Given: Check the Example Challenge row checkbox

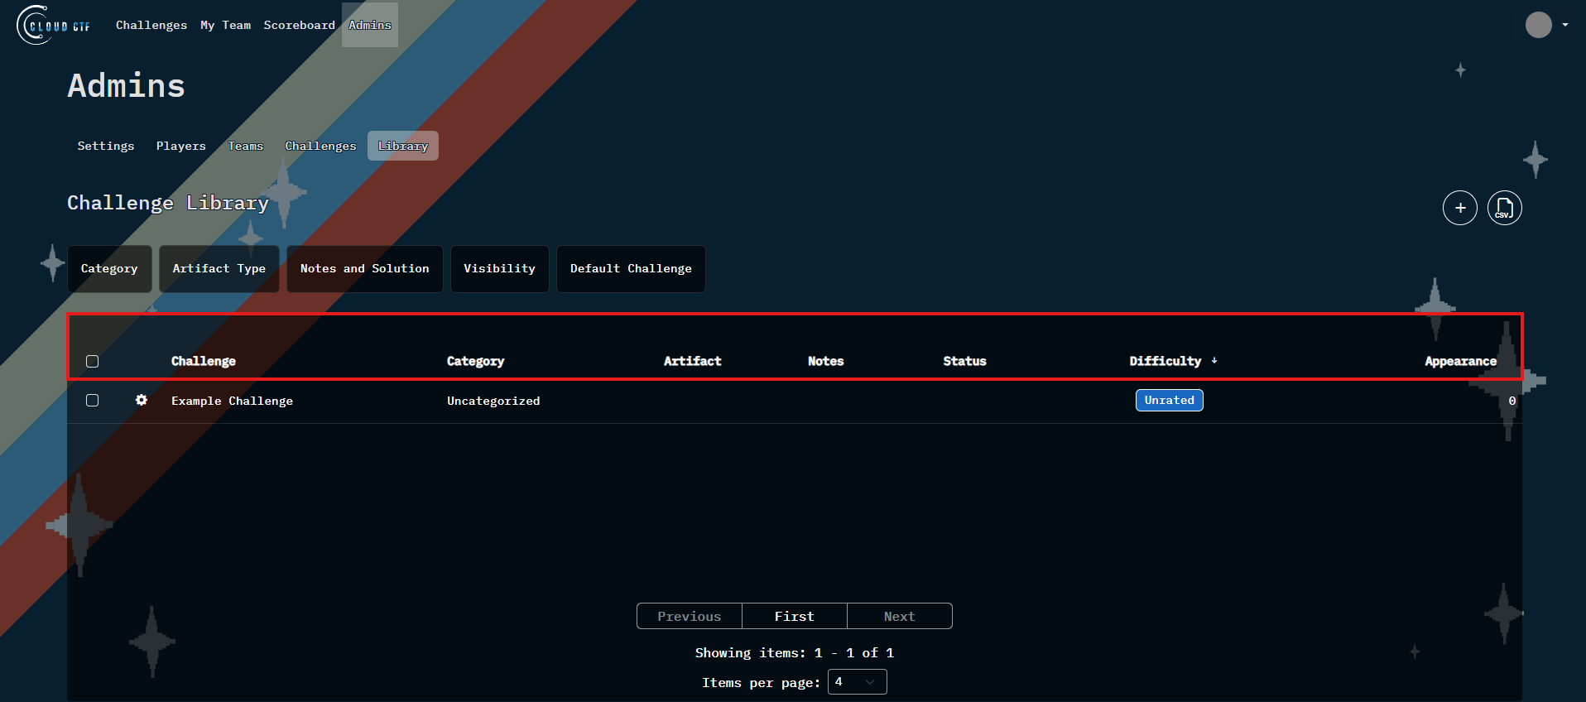Looking at the screenshot, I should pos(92,400).
